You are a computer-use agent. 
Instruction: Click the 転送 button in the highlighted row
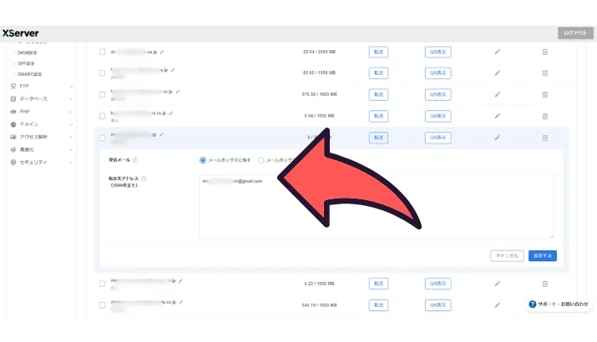coord(378,138)
